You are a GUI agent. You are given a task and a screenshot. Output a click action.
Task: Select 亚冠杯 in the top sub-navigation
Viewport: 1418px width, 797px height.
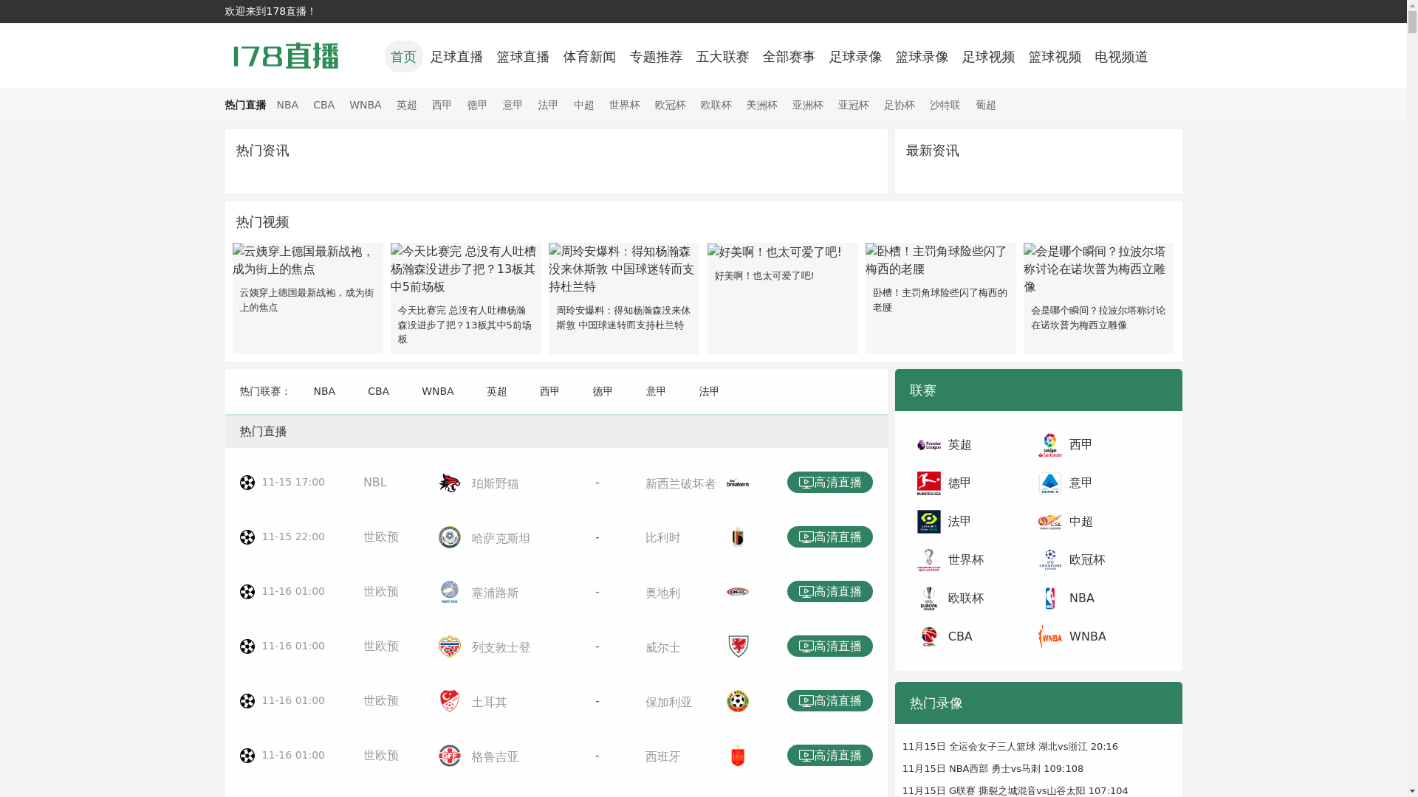pos(854,106)
